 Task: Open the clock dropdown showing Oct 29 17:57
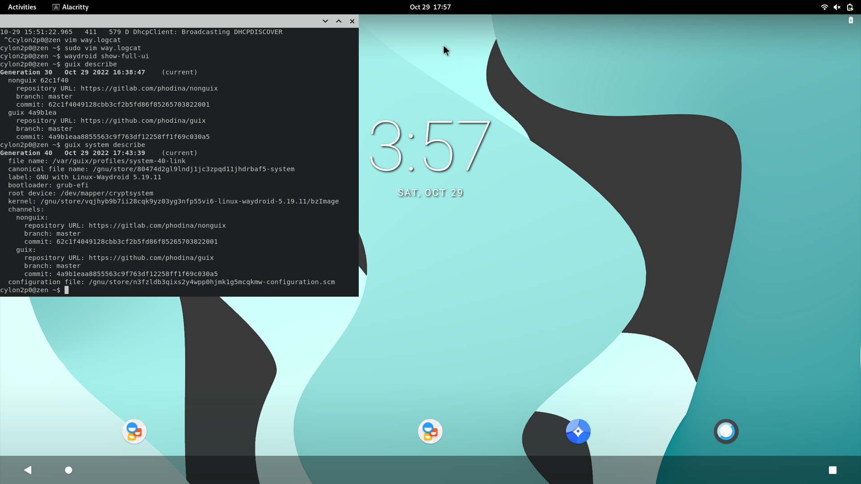tap(430, 7)
